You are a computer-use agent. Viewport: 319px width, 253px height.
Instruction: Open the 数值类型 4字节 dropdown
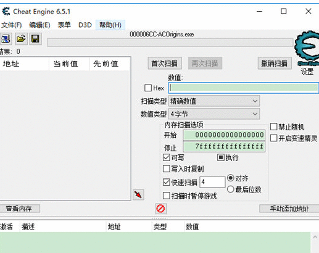coord(214,114)
